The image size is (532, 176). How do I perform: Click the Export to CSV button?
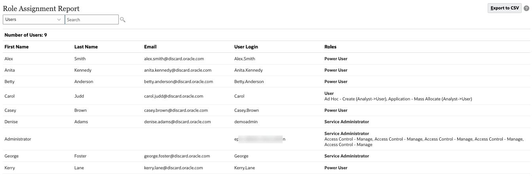point(505,8)
